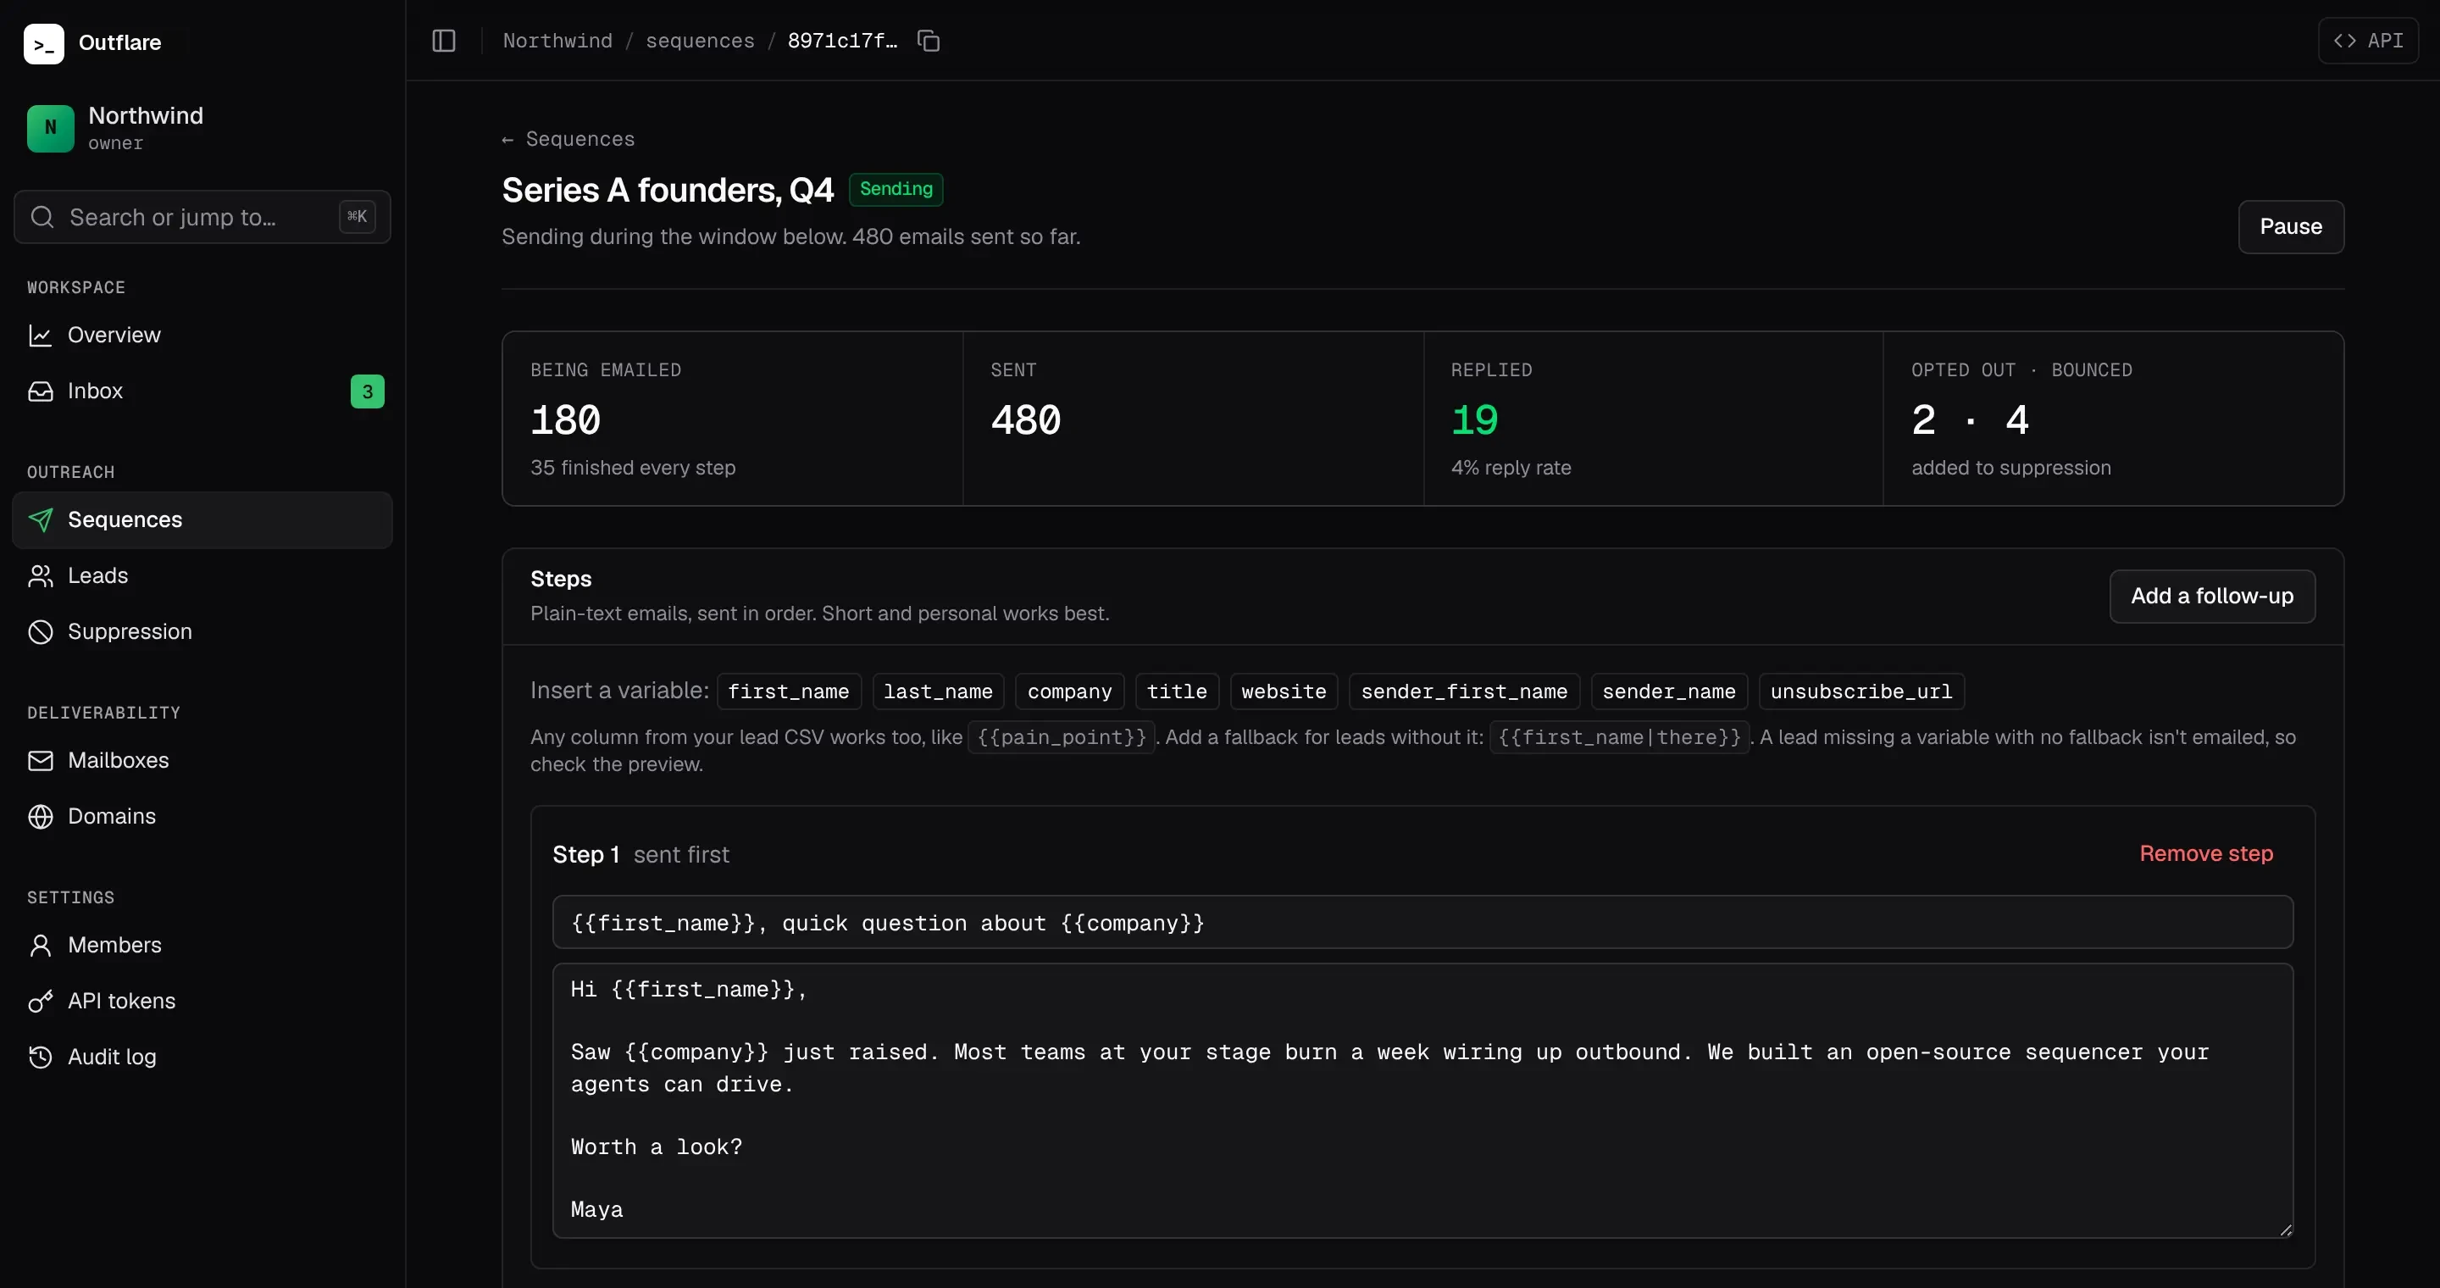Image resolution: width=2440 pixels, height=1288 pixels.
Task: Insert the unsubscribe_url variable
Action: tap(1861, 691)
